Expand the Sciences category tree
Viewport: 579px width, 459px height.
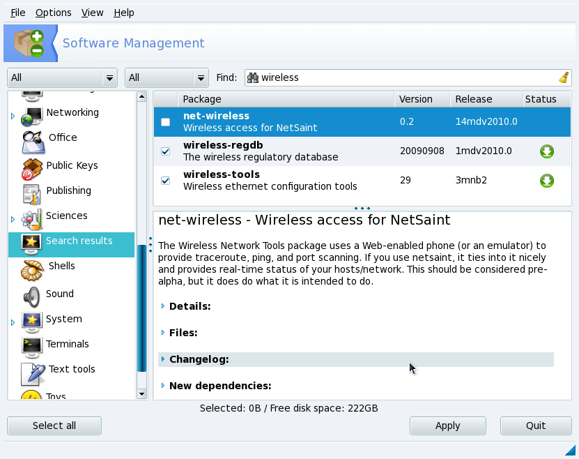coord(13,220)
